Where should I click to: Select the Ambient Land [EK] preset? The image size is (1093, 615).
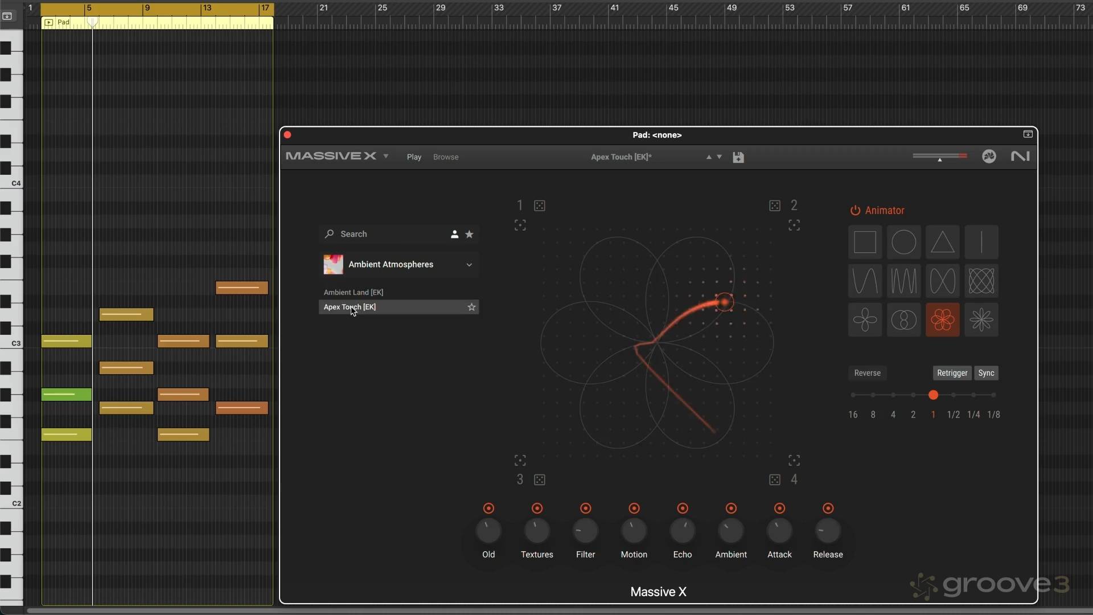353,292
